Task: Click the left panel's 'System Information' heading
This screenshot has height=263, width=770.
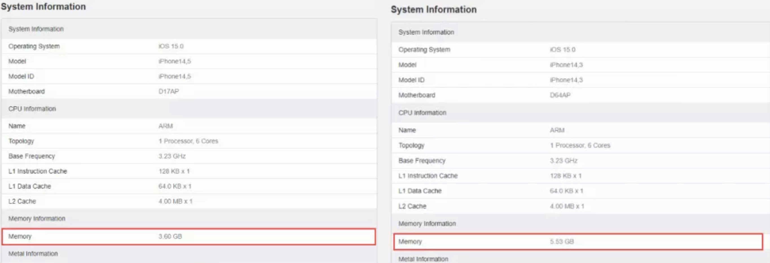Action: pos(43,6)
